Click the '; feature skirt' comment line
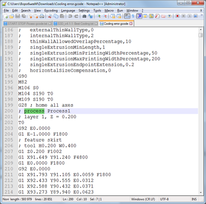This screenshot has width=206, height=204. click(x=40, y=140)
